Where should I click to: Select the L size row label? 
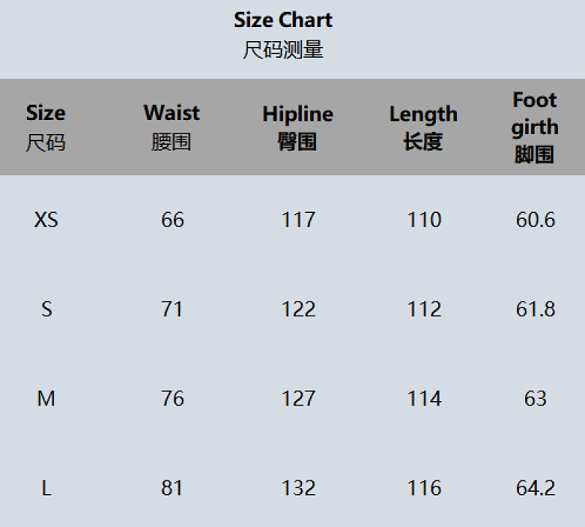(46, 488)
